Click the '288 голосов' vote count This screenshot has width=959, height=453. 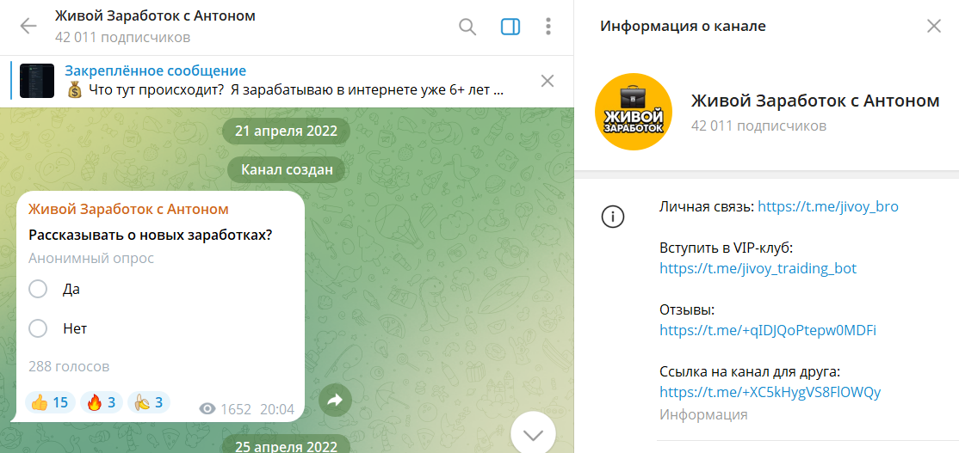point(69,367)
